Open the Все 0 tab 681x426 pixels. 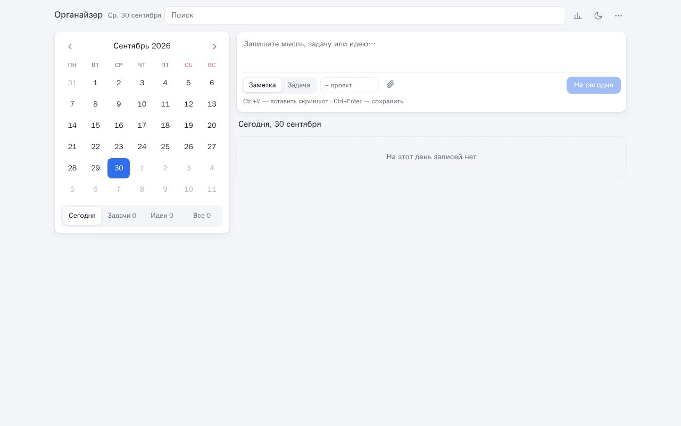click(x=202, y=216)
